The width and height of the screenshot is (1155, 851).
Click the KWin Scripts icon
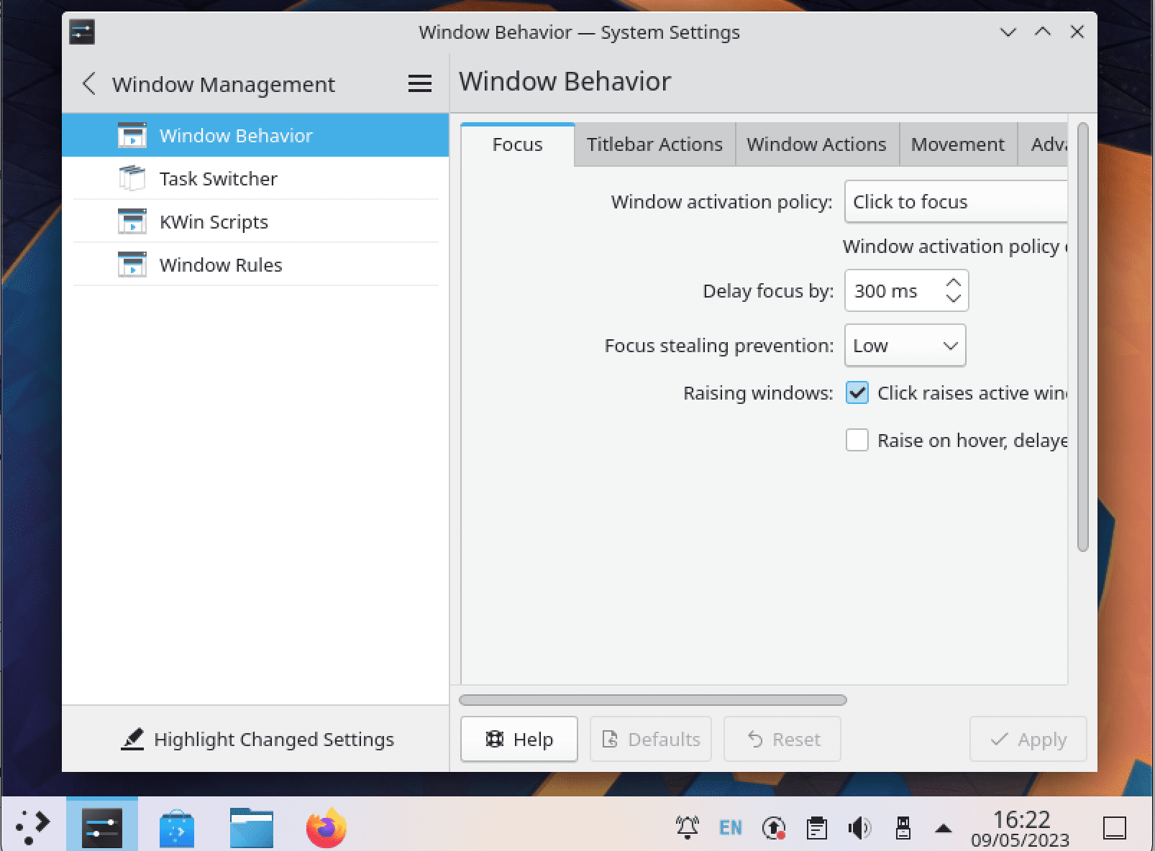tap(132, 222)
